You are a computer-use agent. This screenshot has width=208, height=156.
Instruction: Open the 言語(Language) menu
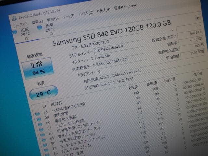click(x=126, y=6)
